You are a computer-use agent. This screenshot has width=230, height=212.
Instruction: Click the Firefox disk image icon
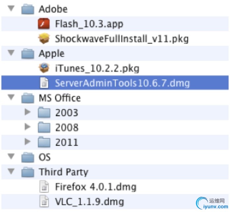44,187
